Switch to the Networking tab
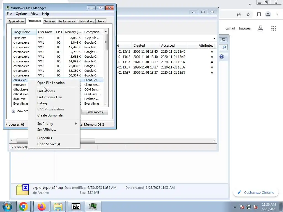Image resolution: width=283 pixels, height=212 pixels. point(86,21)
